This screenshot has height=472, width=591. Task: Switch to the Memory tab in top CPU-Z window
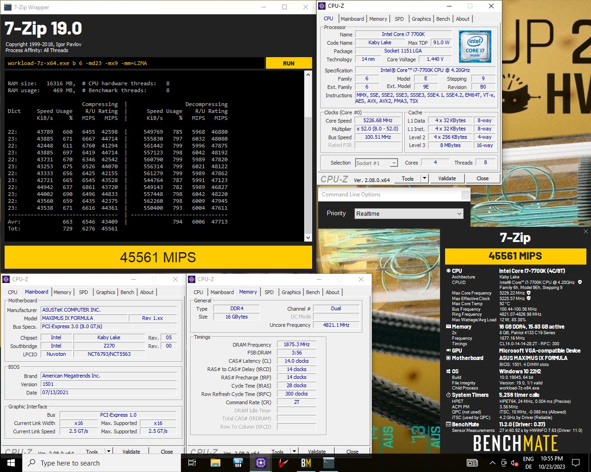pos(378,19)
